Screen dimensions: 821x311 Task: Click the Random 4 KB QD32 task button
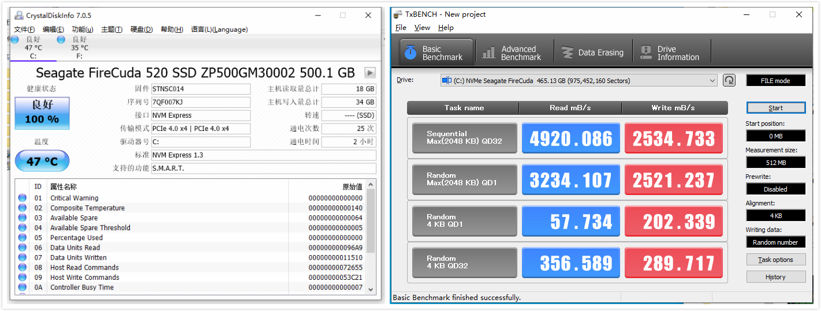click(x=465, y=263)
